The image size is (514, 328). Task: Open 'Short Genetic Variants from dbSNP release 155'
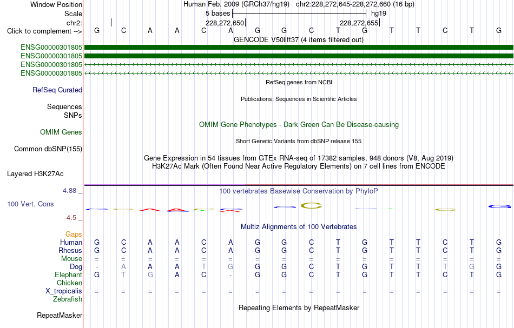(299, 141)
